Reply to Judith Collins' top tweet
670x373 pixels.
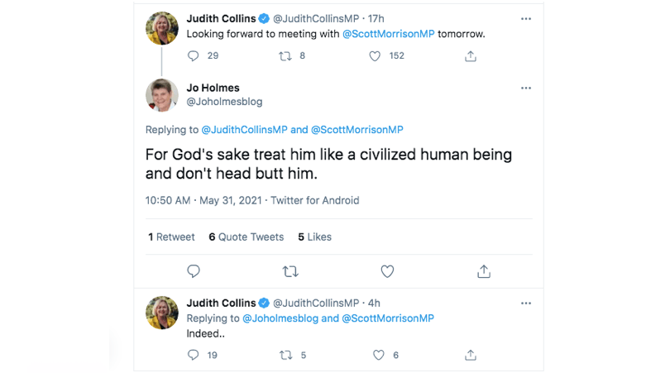[x=194, y=56]
